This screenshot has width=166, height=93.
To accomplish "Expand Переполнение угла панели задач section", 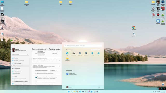I will [59, 60].
